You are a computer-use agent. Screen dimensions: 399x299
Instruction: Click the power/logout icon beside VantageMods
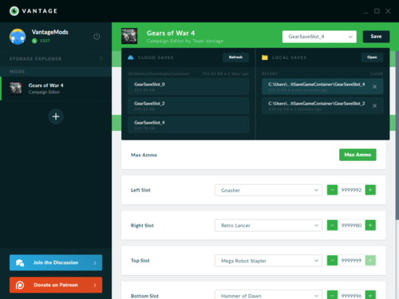coord(97,37)
